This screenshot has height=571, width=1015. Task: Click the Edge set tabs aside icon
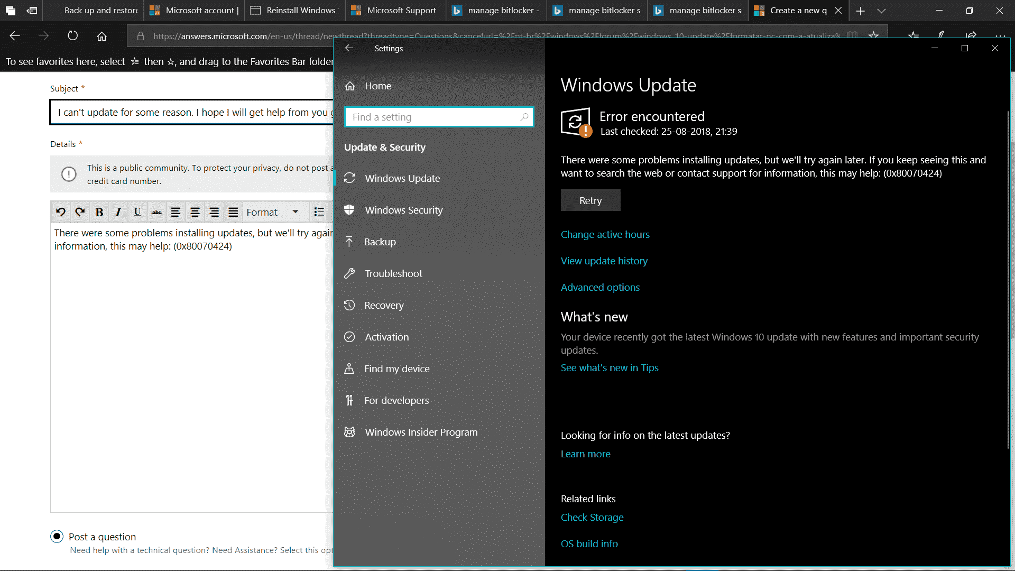pyautogui.click(x=32, y=10)
